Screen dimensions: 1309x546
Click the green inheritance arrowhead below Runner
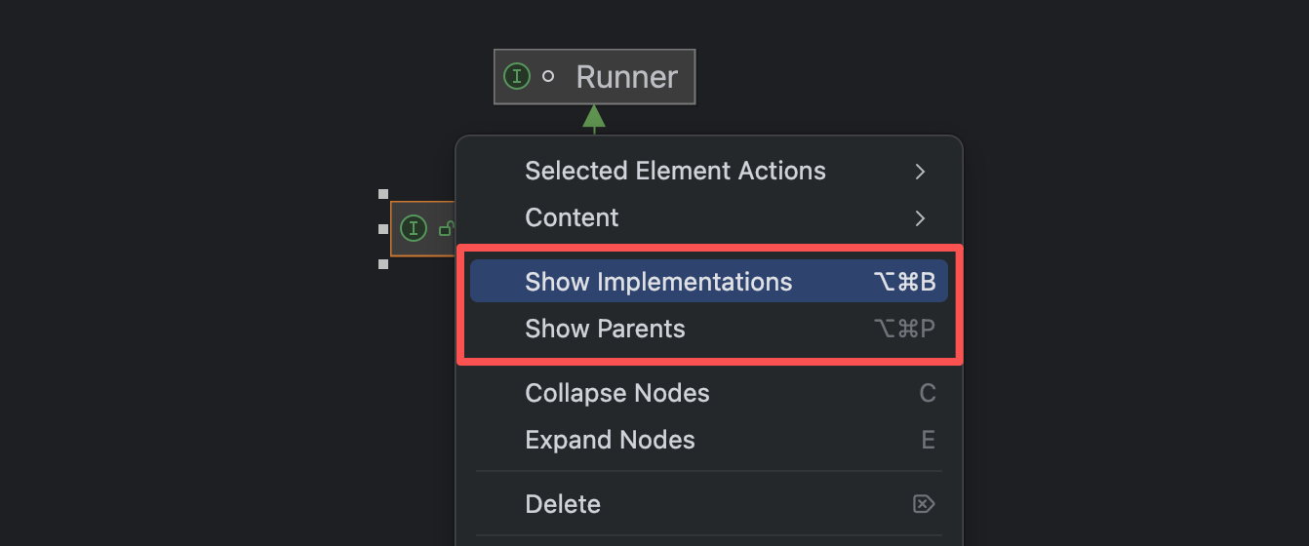594,117
